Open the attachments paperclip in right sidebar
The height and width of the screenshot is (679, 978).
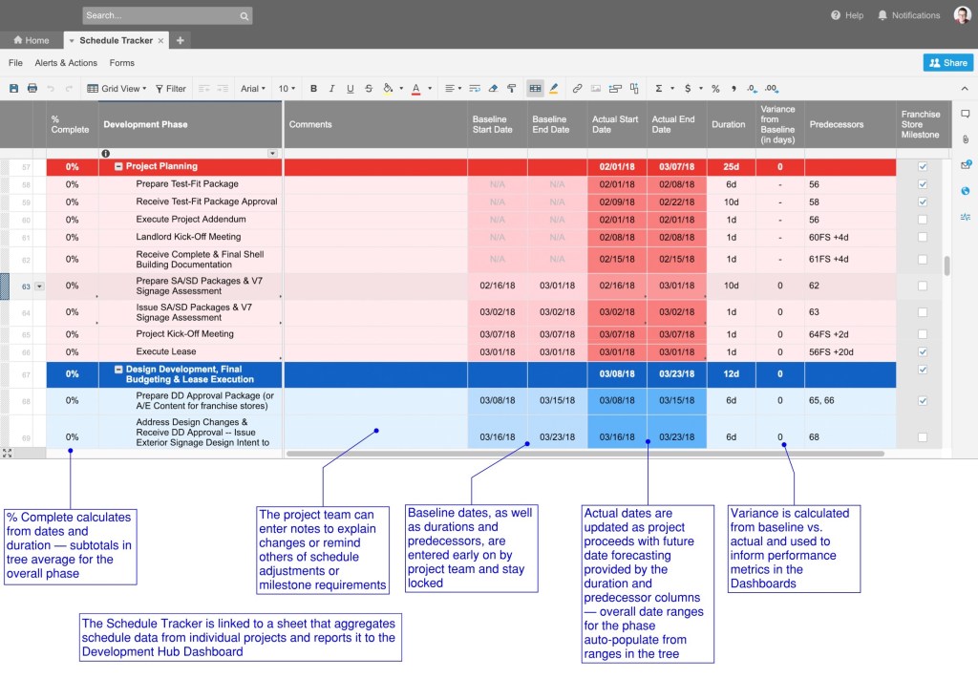965,139
